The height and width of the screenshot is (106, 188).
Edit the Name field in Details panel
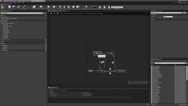coord(168,17)
